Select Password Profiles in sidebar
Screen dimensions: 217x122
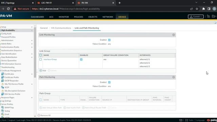8,37
